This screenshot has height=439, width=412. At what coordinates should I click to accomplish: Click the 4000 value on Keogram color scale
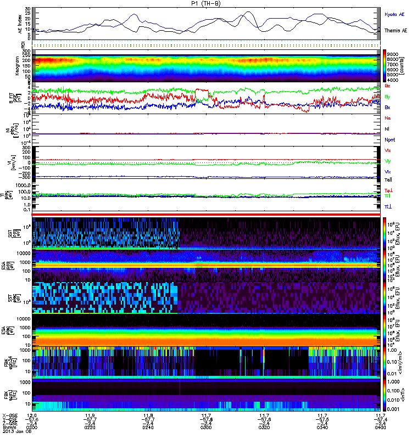click(393, 80)
